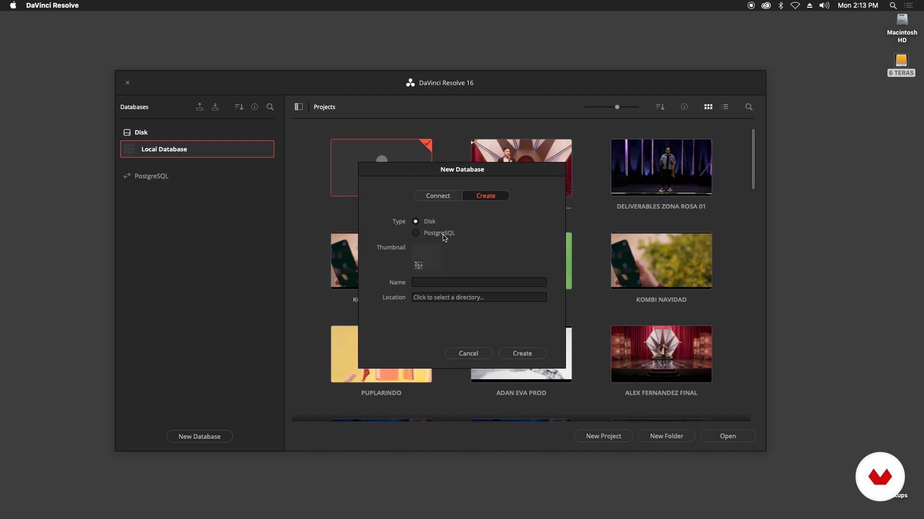Show database info icon in Databases panel
This screenshot has width=924, height=519.
(255, 107)
